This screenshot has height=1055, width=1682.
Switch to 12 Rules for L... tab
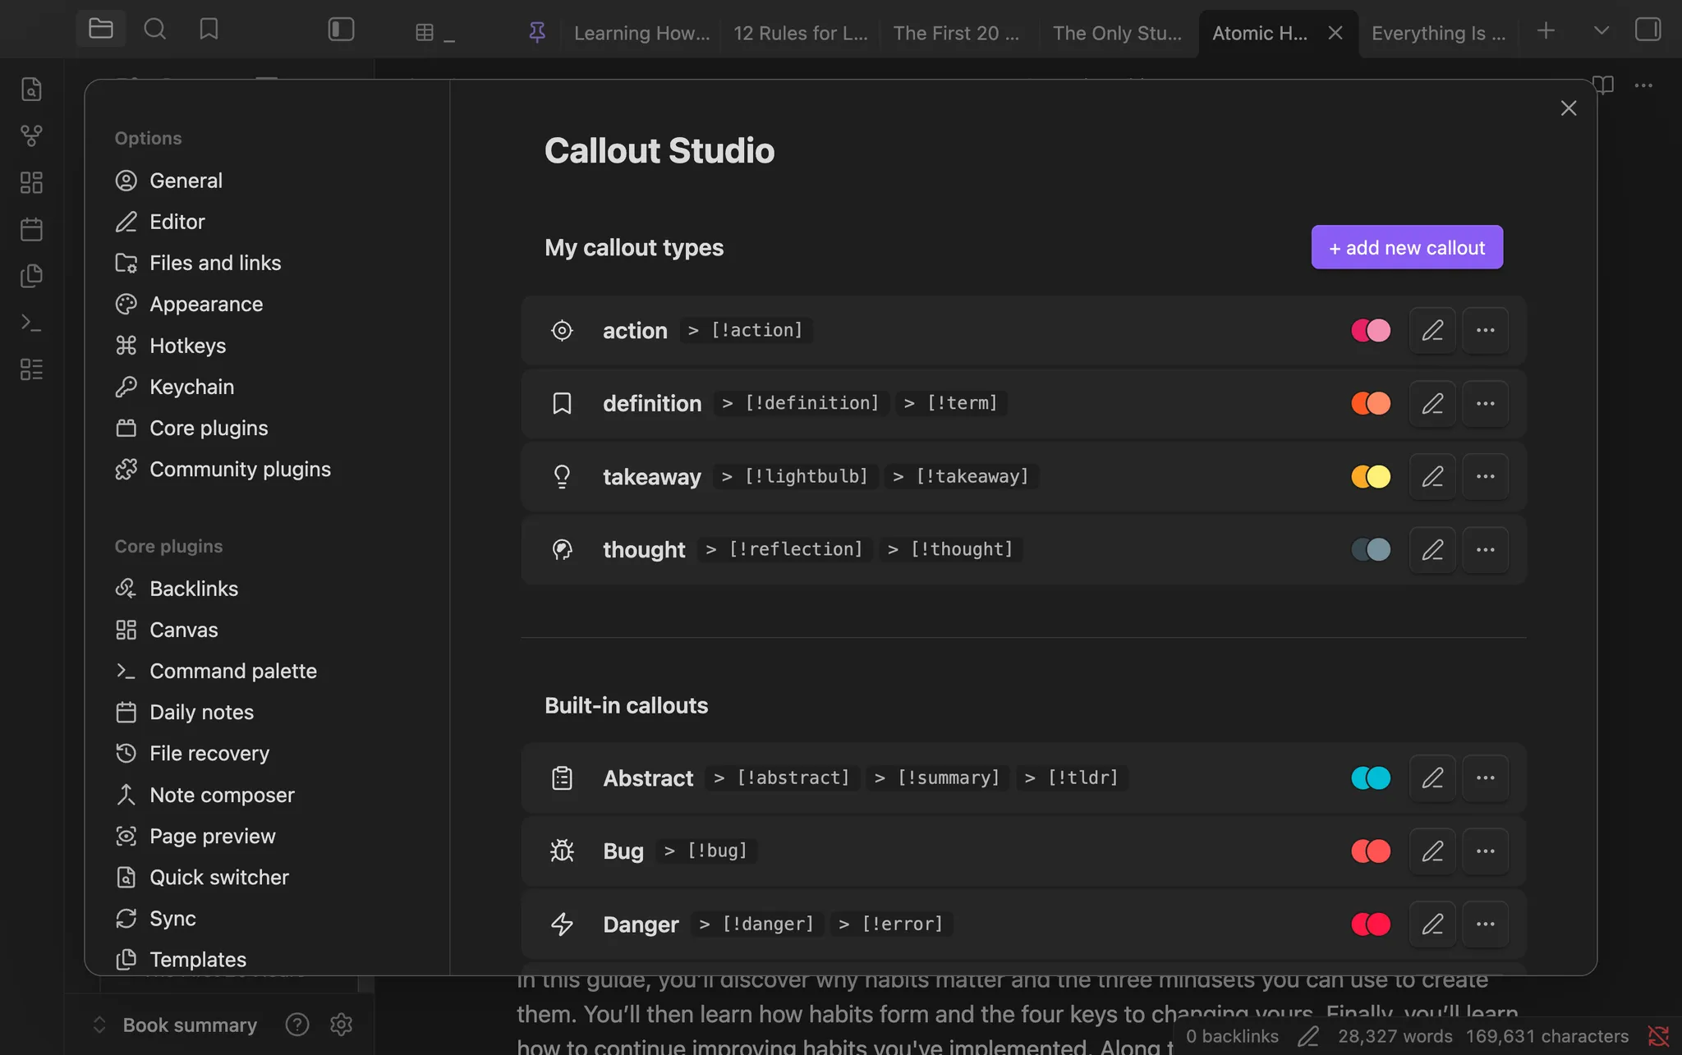pyautogui.click(x=800, y=33)
